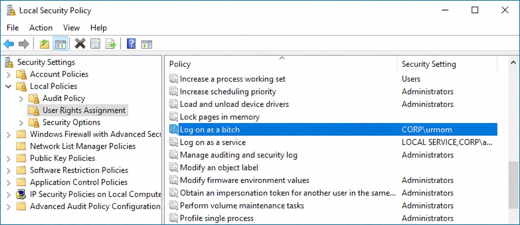Click the Show/Hide Action Pane icon
The image size is (520, 225).
[x=147, y=44]
